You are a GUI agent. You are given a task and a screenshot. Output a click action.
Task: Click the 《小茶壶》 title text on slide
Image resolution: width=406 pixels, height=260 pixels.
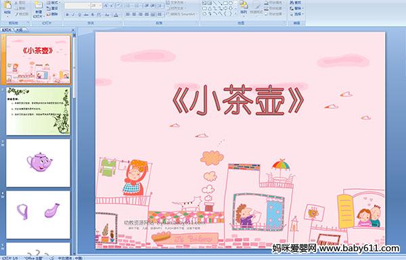(x=238, y=100)
